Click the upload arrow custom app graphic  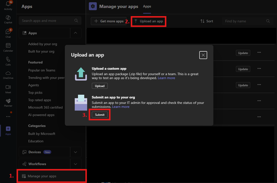click(81, 74)
